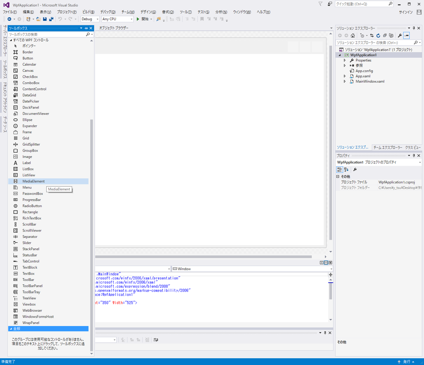The image size is (424, 365).
Task: Open the サーバー エクスプローラー side tab
Action: (5, 41)
